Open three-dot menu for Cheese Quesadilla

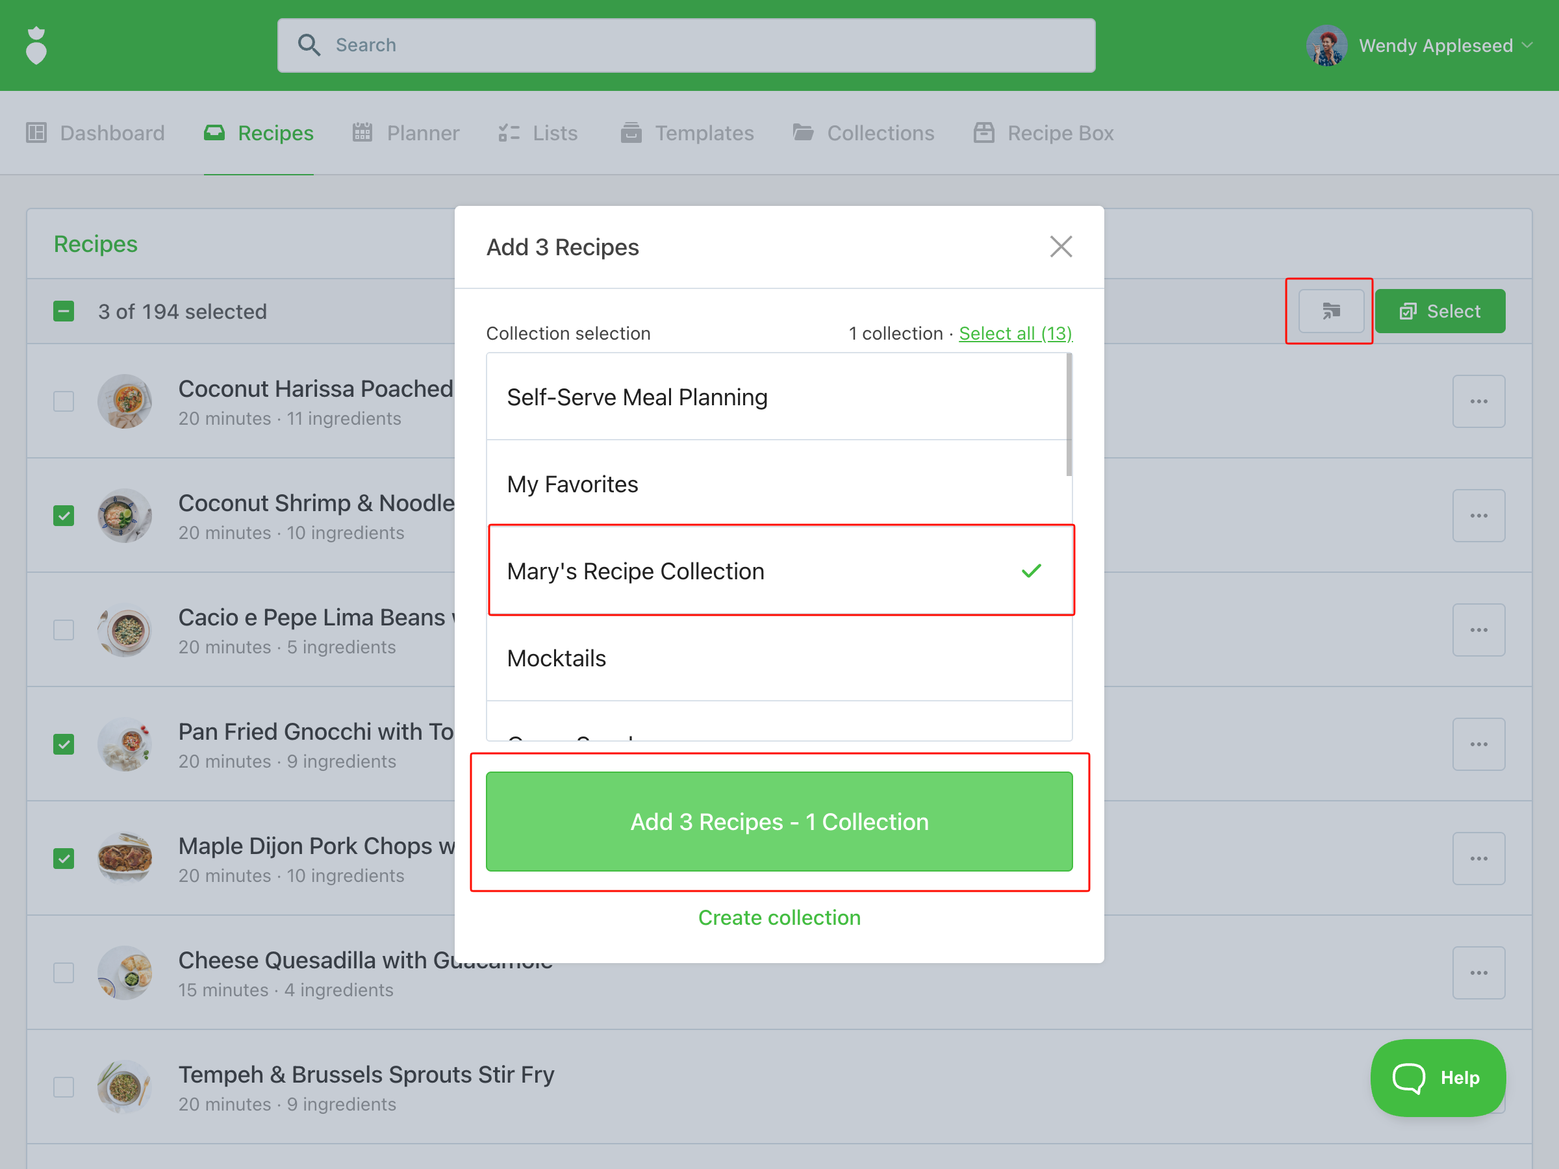click(1478, 973)
